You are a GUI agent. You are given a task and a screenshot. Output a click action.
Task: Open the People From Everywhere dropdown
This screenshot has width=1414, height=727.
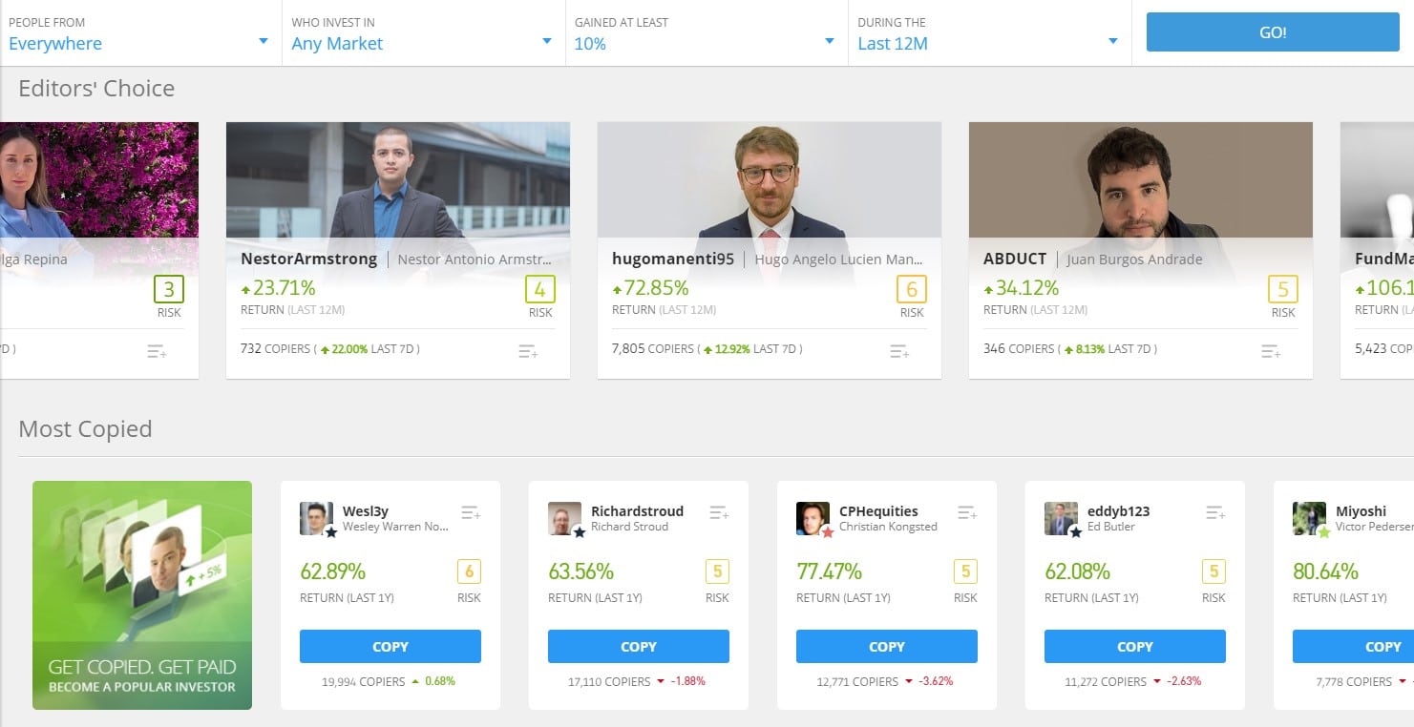point(140,33)
